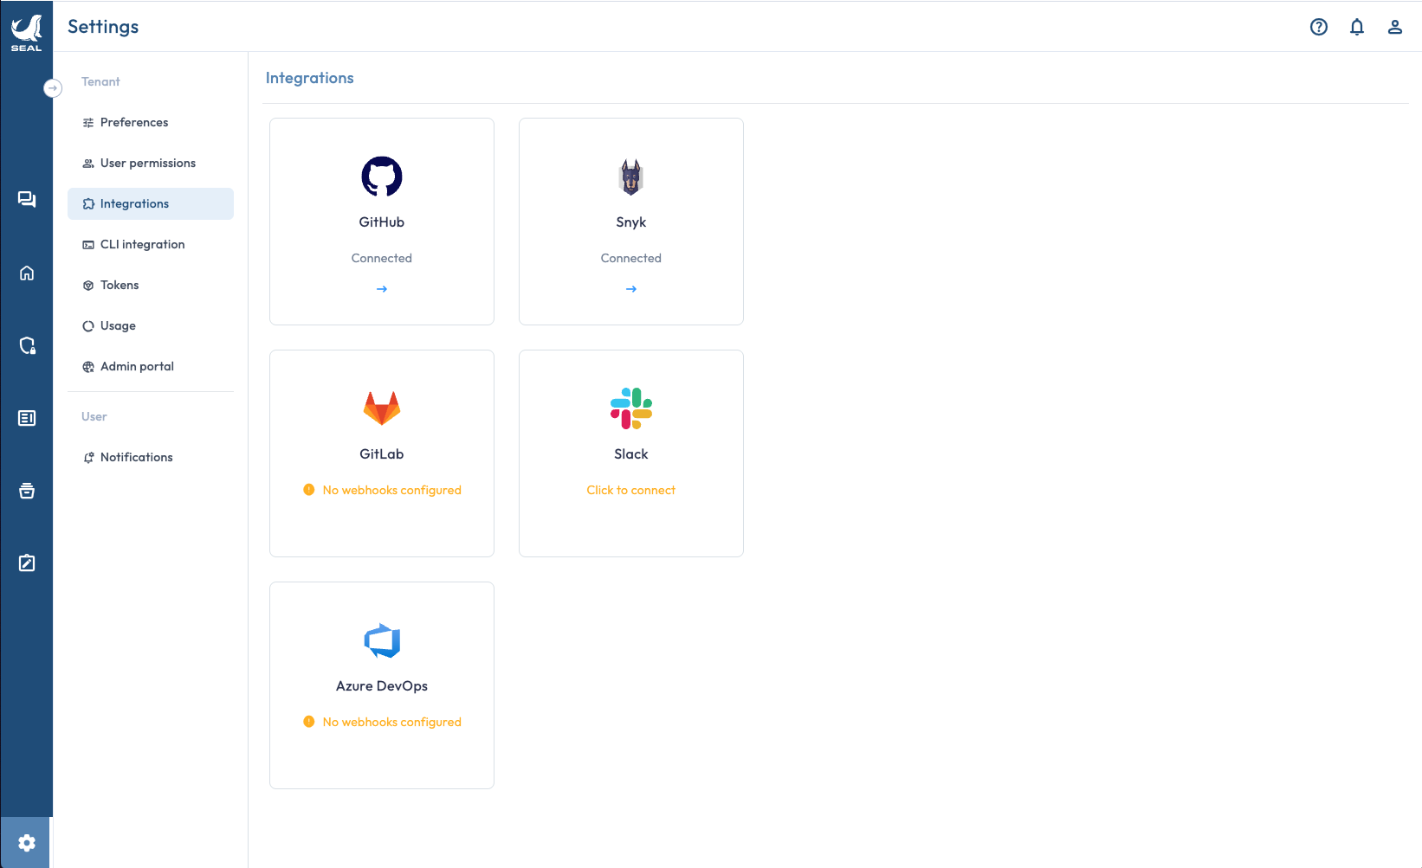
Task: Open the list article sidebar icon
Action: click(x=27, y=418)
